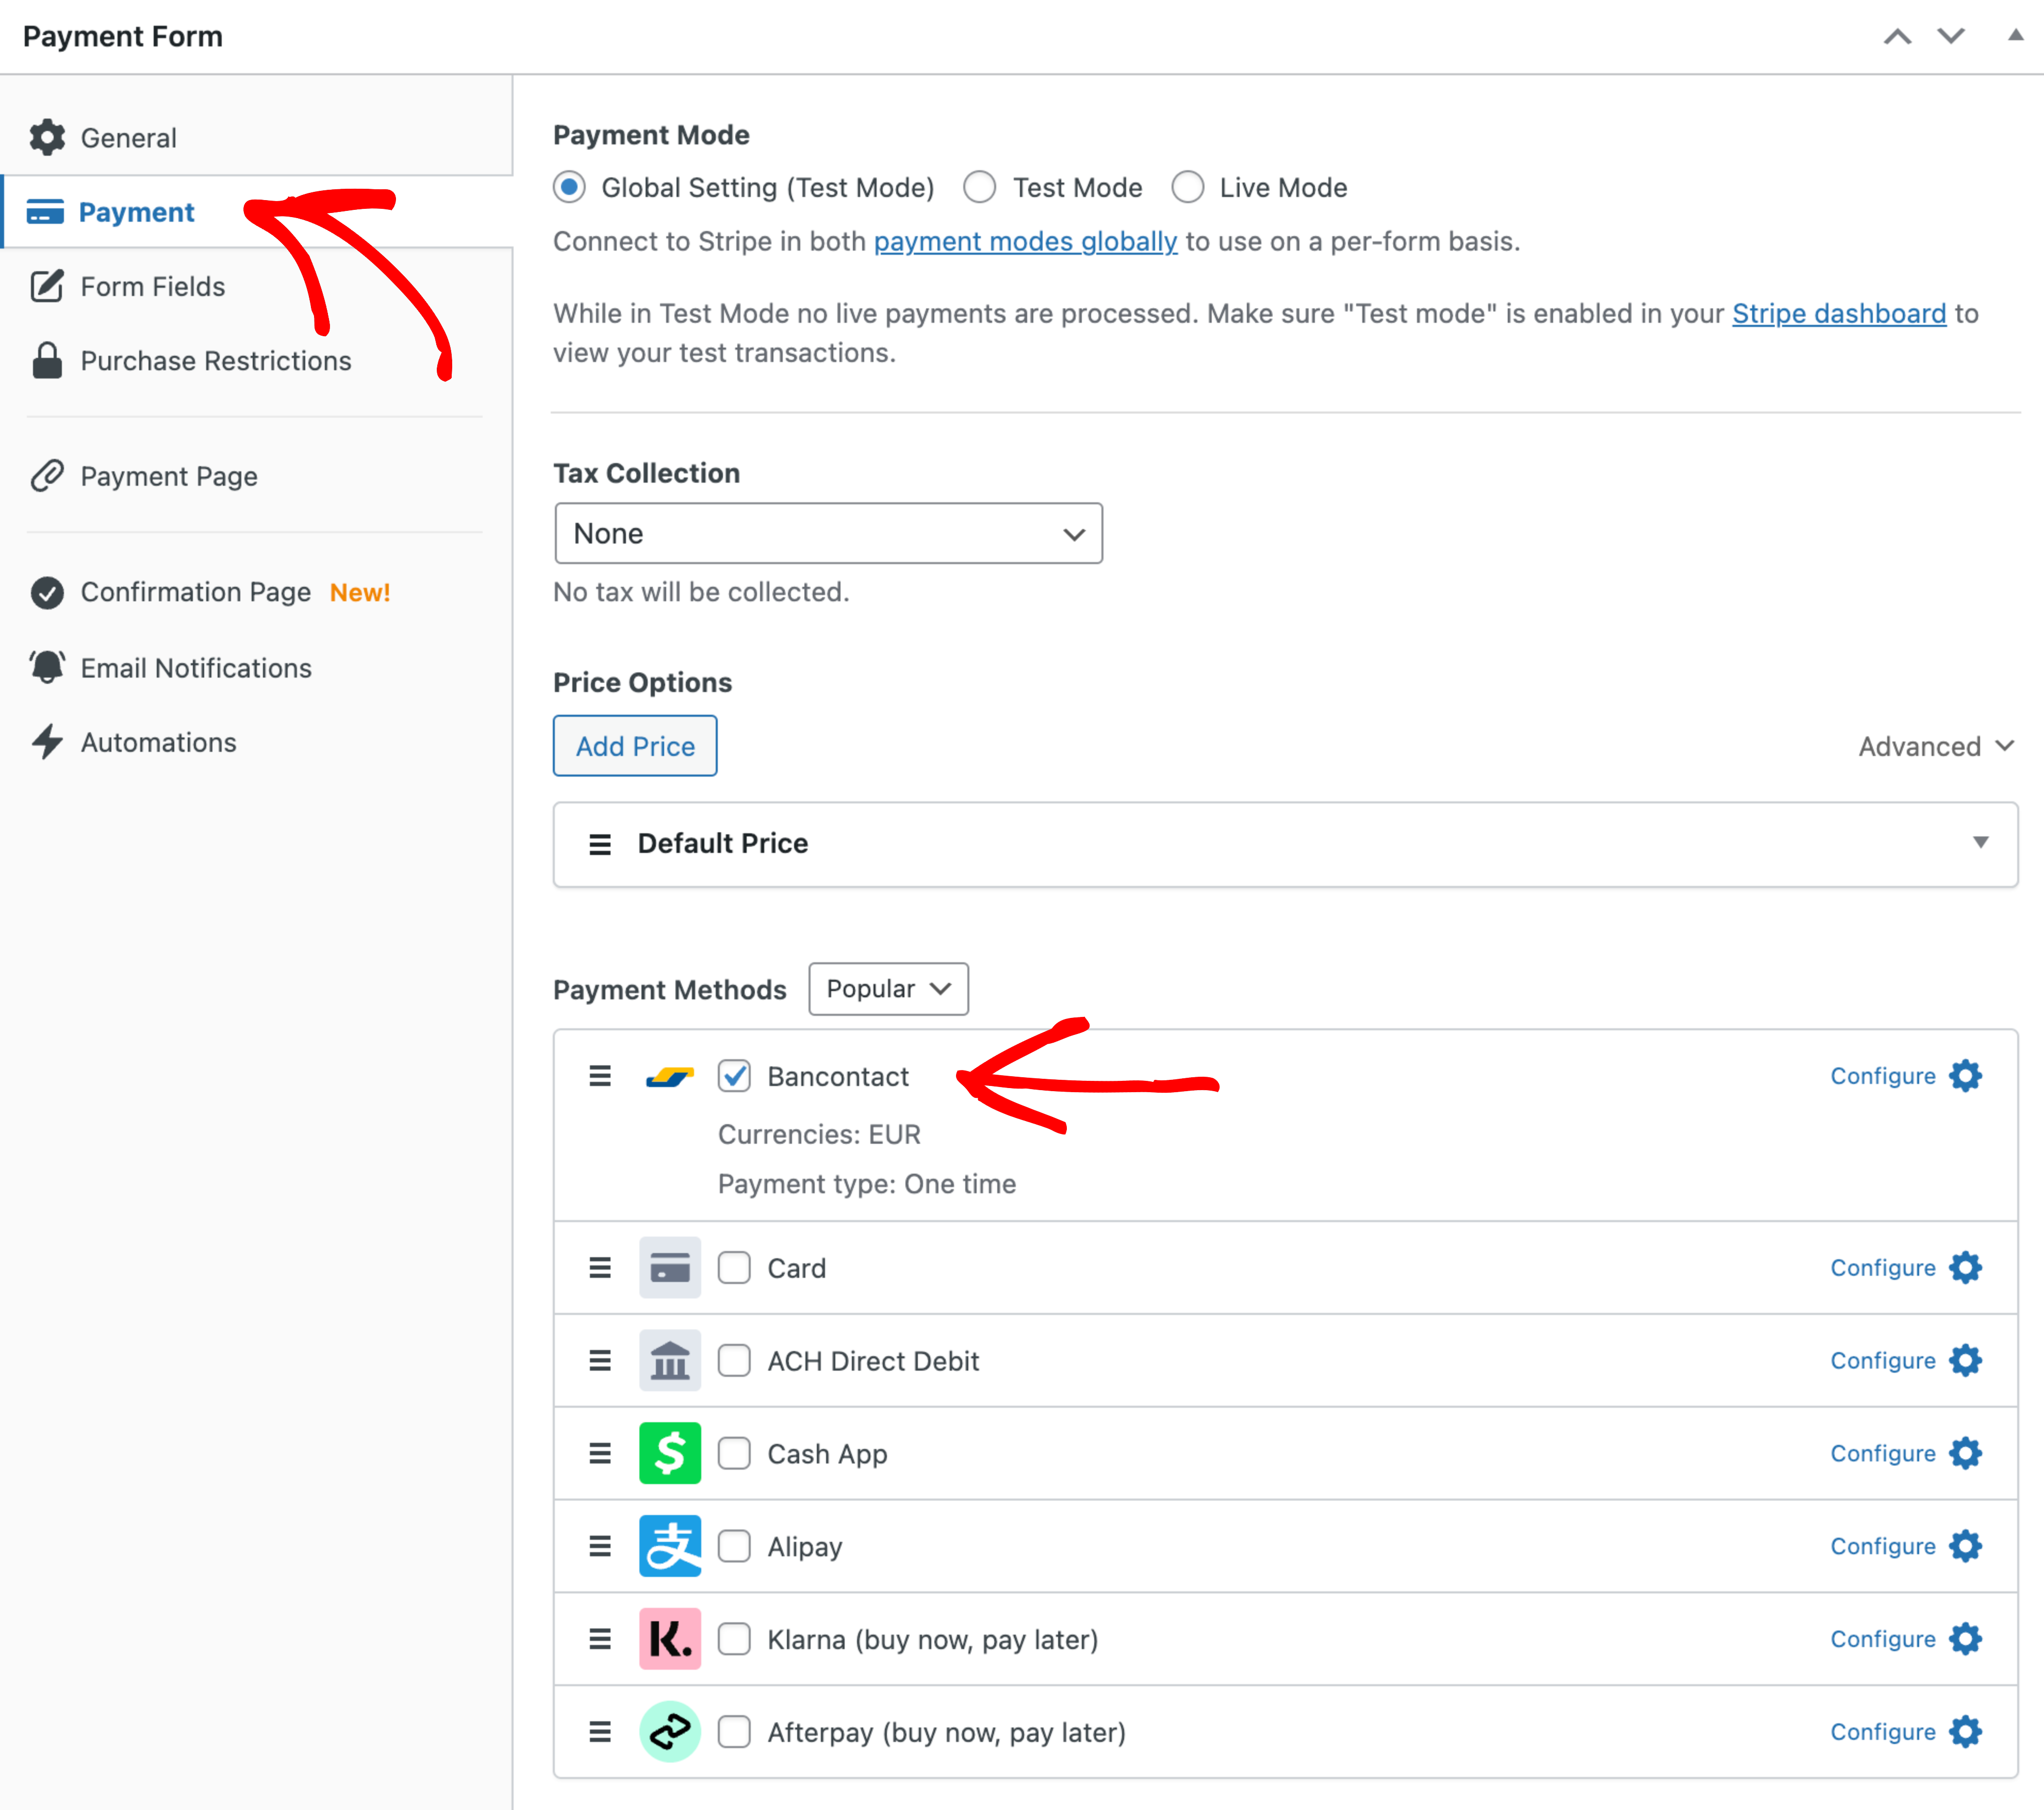Viewport: 2044px width, 1810px height.
Task: Click the Bancontact configure gear icon
Action: 1964,1076
